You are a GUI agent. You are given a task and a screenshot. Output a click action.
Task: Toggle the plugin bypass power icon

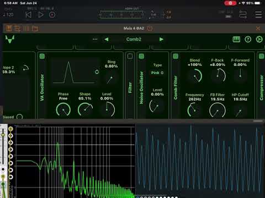[150, 29]
